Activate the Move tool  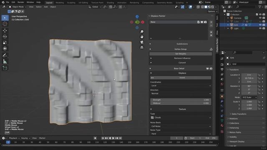tap(5, 30)
